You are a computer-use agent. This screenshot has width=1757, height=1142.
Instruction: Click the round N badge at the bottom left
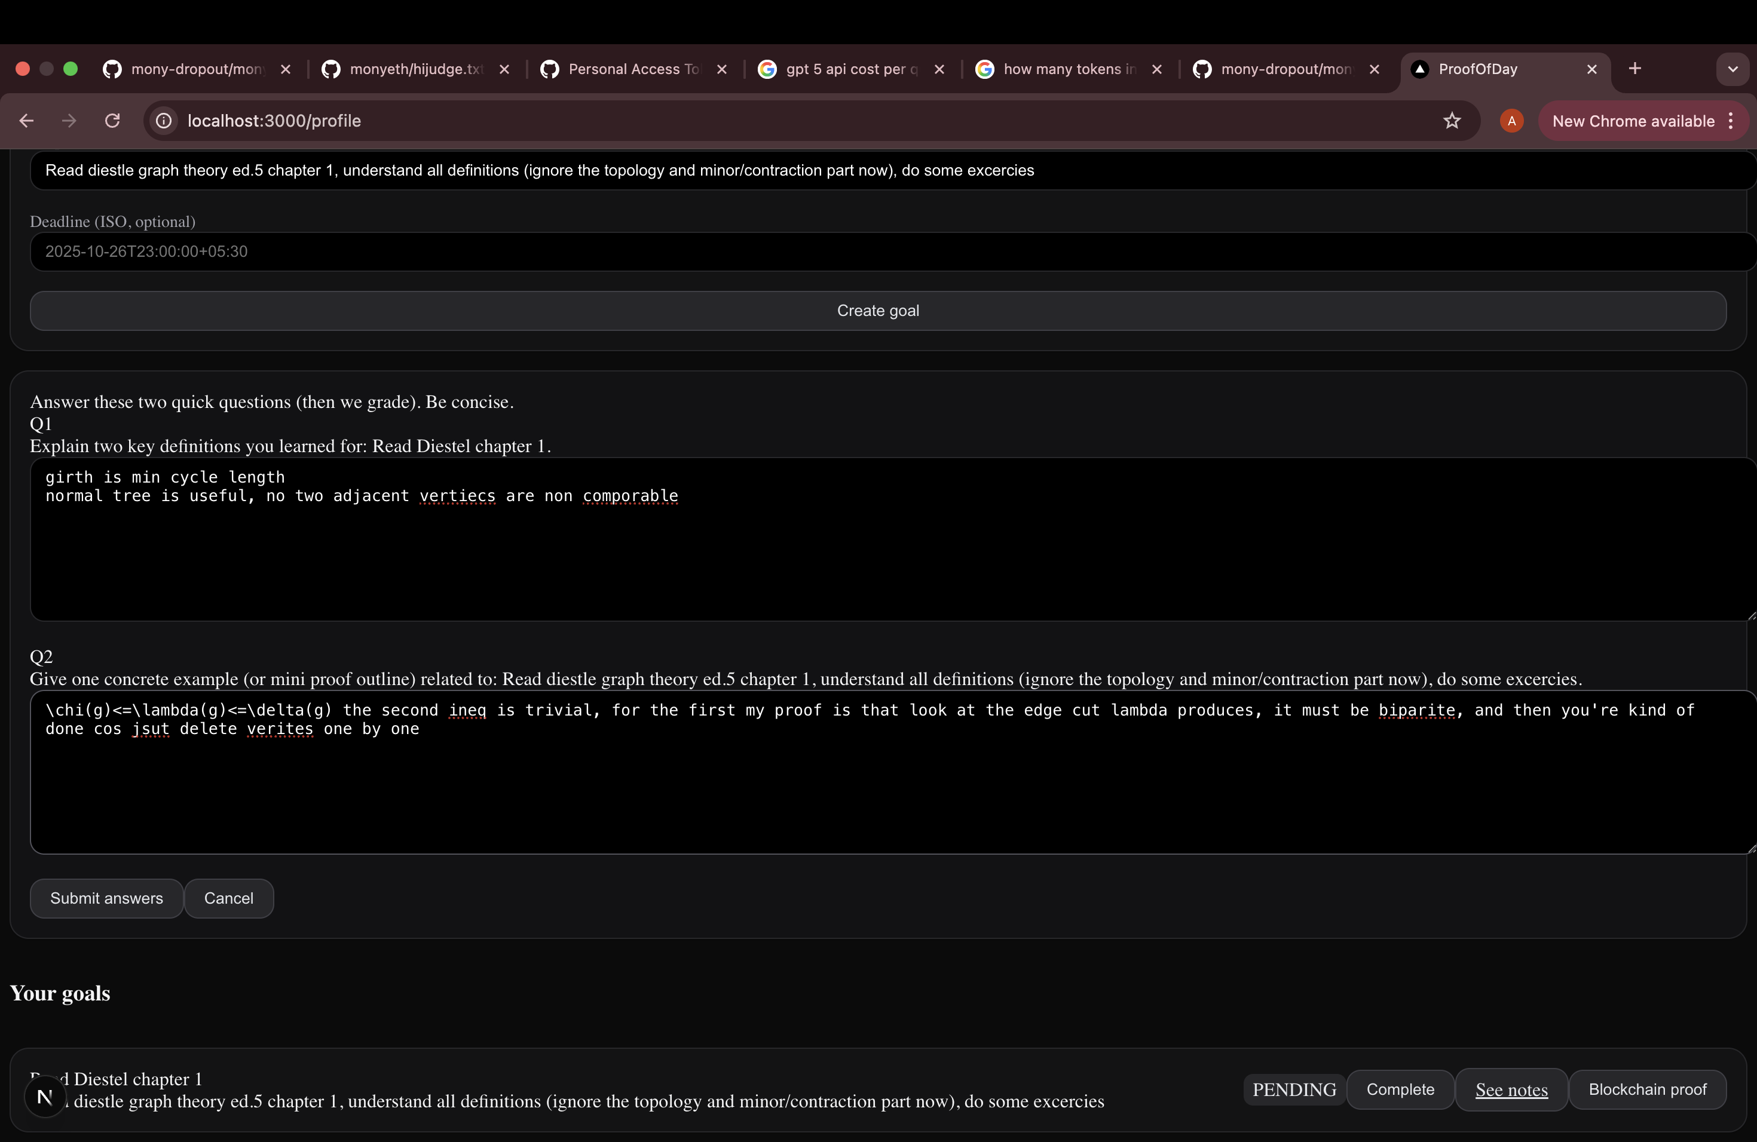click(x=45, y=1096)
